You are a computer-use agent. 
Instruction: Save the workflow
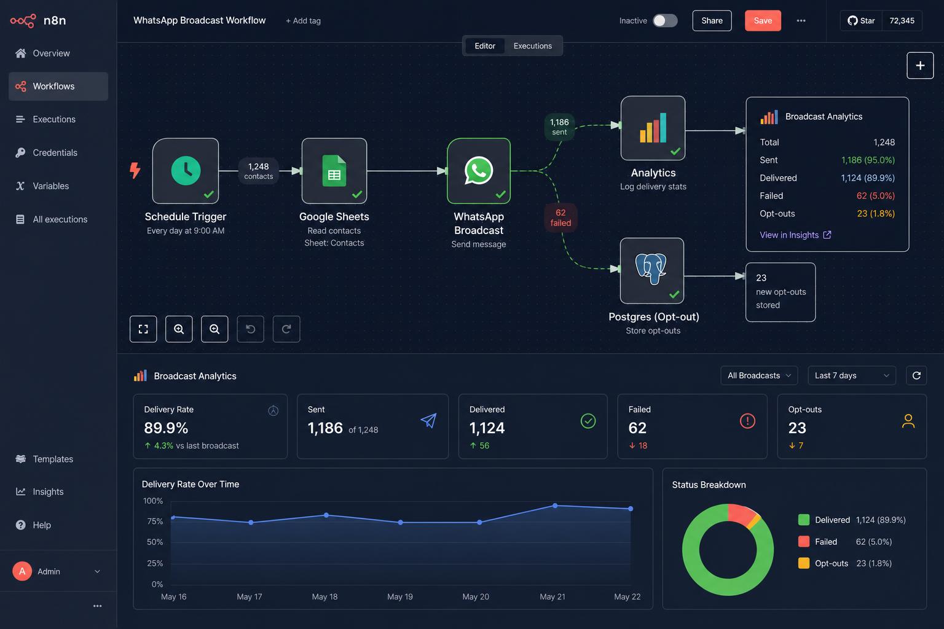click(763, 20)
